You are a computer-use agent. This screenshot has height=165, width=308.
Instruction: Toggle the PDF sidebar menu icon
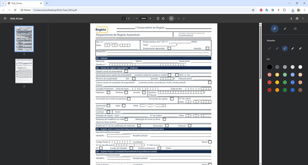(x=5, y=18)
